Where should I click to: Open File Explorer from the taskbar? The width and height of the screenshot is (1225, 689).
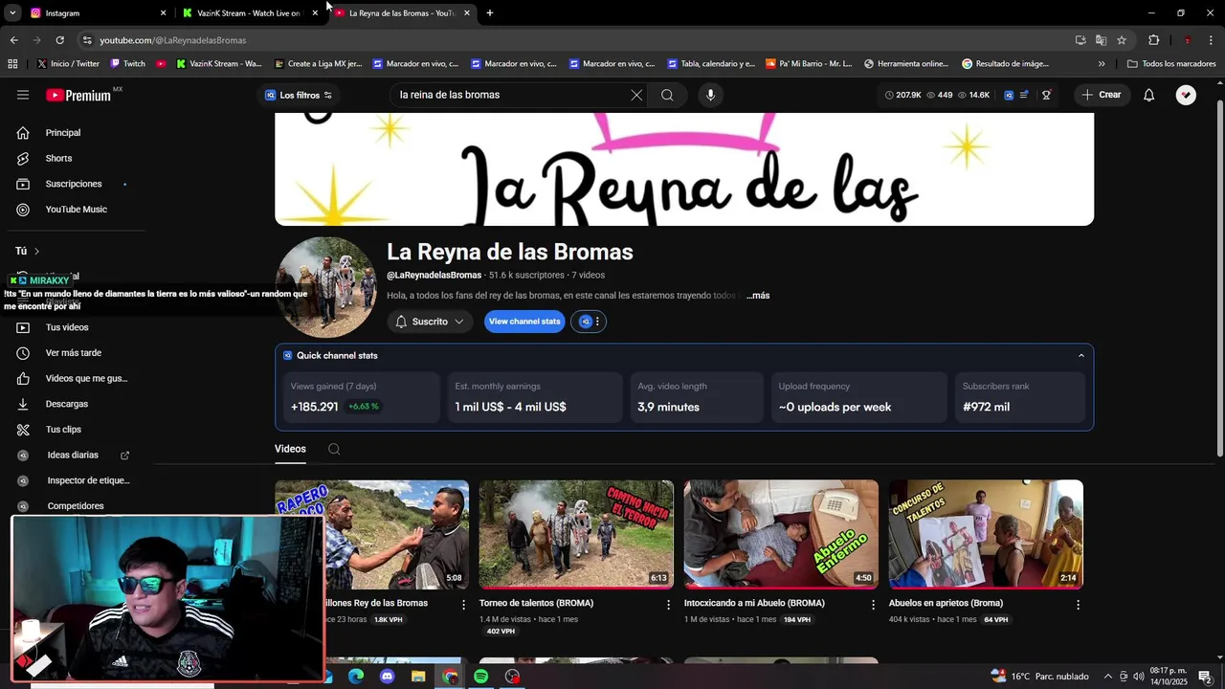tap(418, 677)
